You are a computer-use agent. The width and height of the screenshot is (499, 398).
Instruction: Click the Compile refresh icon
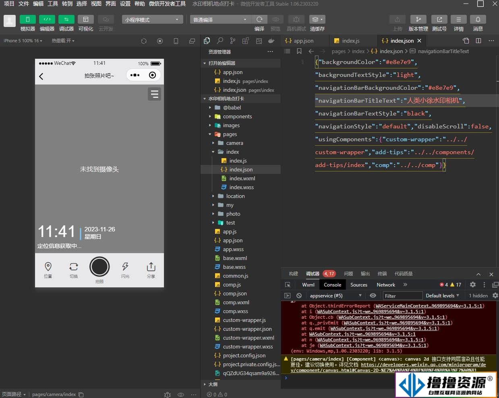click(259, 19)
